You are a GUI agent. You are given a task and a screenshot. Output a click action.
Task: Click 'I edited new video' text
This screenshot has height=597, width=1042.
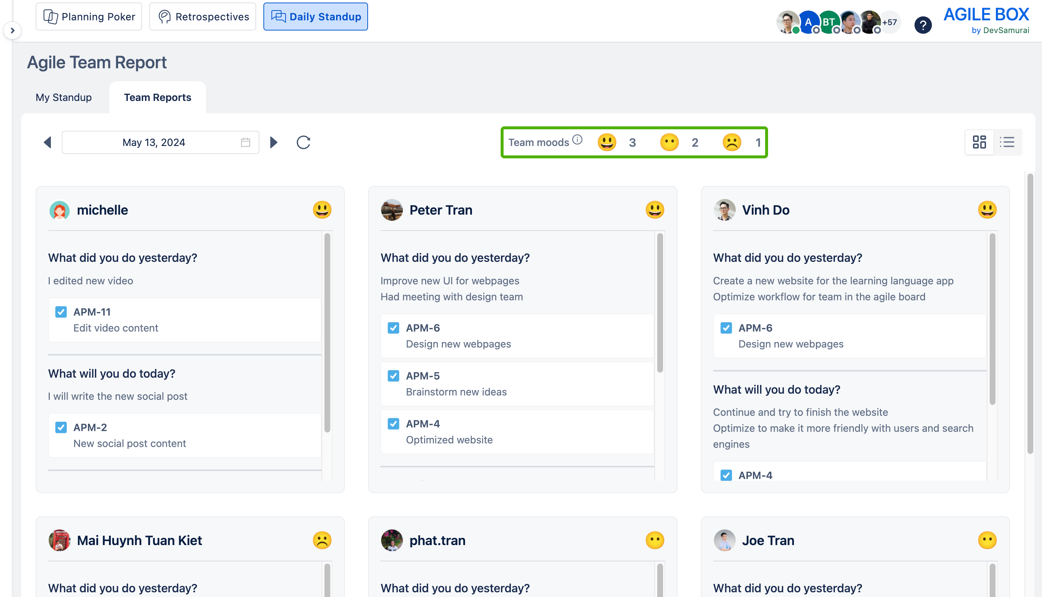click(x=91, y=281)
